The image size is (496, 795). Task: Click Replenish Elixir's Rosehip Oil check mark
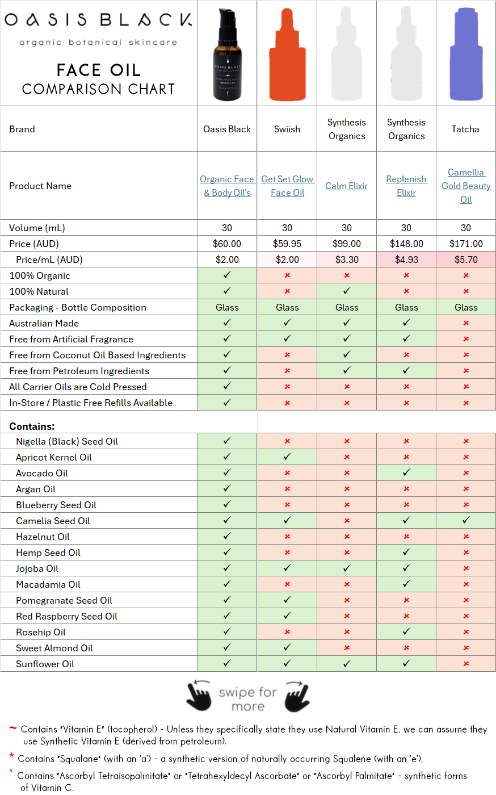click(406, 631)
